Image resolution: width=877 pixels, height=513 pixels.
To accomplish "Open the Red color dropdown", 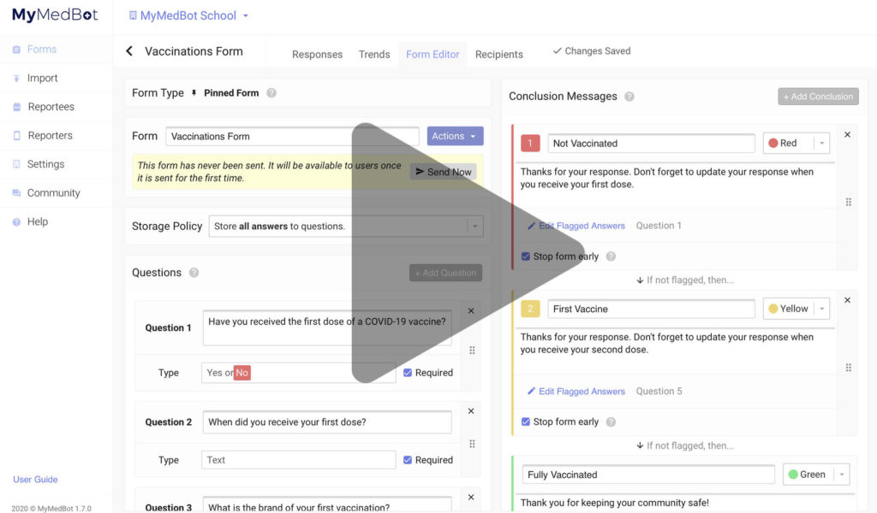I will click(796, 144).
